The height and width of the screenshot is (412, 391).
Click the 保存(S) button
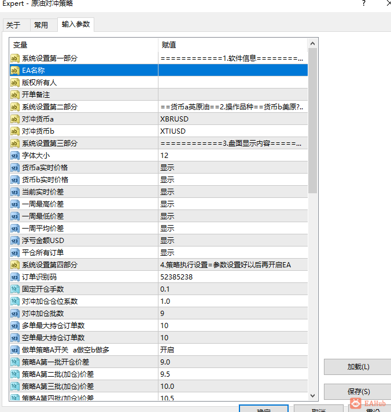(357, 392)
